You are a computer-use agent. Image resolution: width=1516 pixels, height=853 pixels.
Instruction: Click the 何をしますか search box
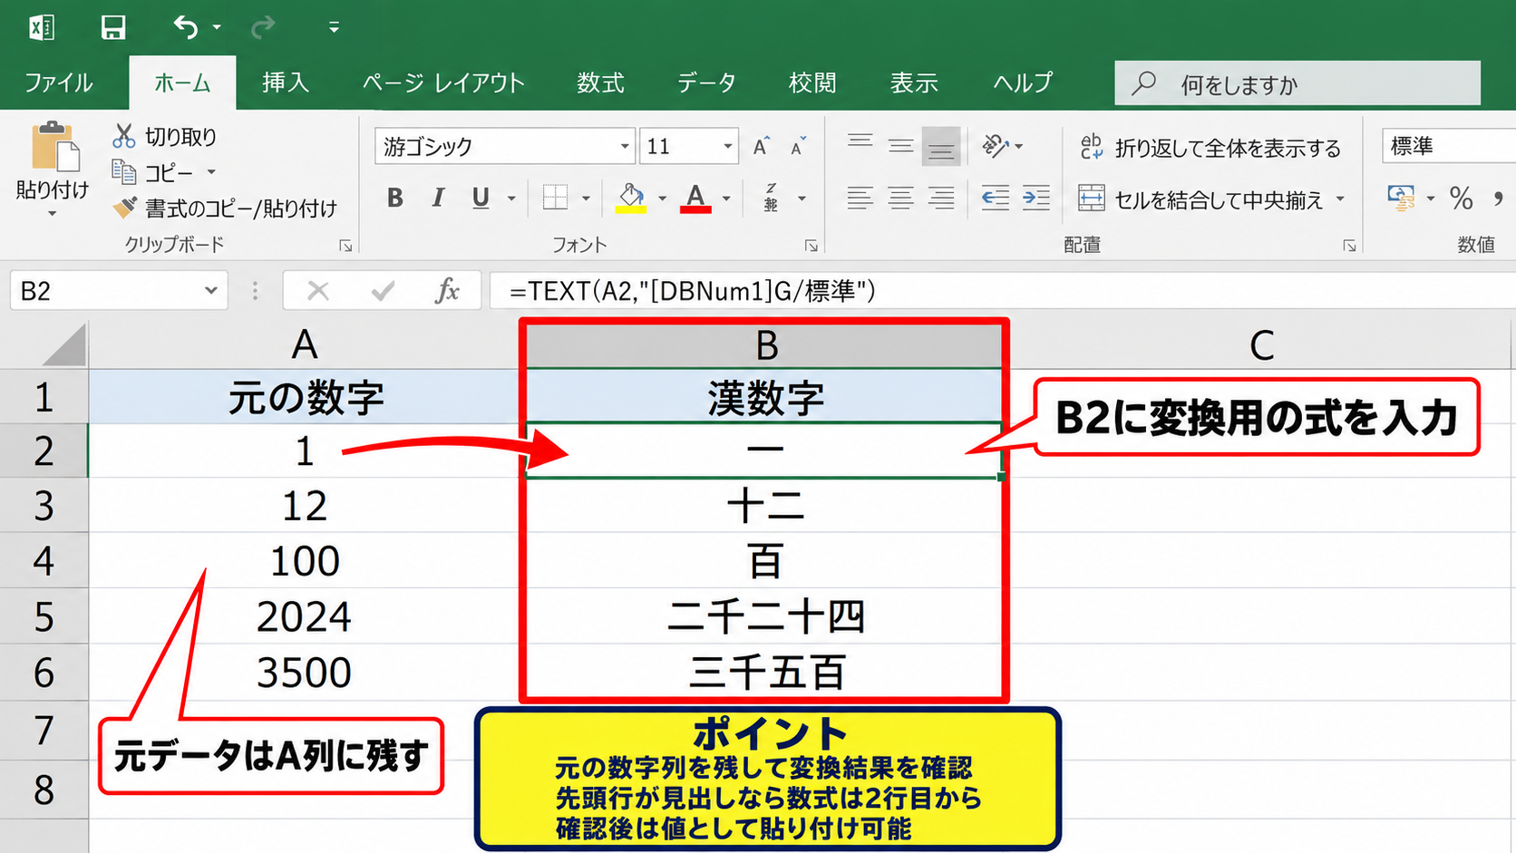click(1297, 83)
